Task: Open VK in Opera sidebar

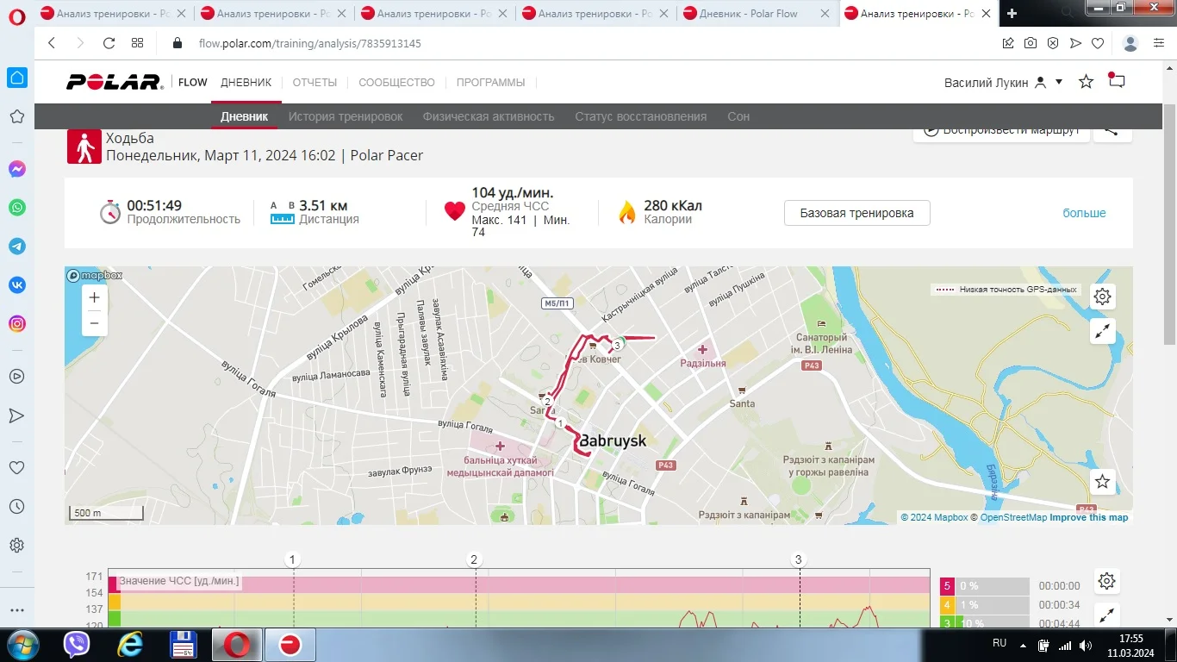Action: [16, 285]
